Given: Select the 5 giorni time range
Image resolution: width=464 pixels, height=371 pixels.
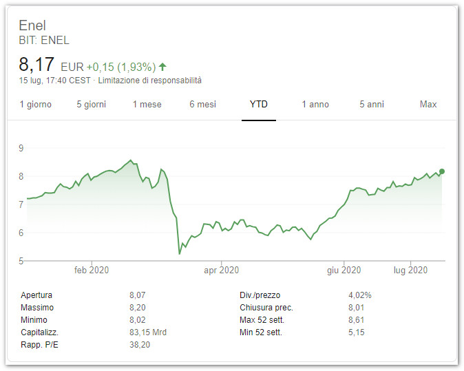Looking at the screenshot, I should click(91, 105).
